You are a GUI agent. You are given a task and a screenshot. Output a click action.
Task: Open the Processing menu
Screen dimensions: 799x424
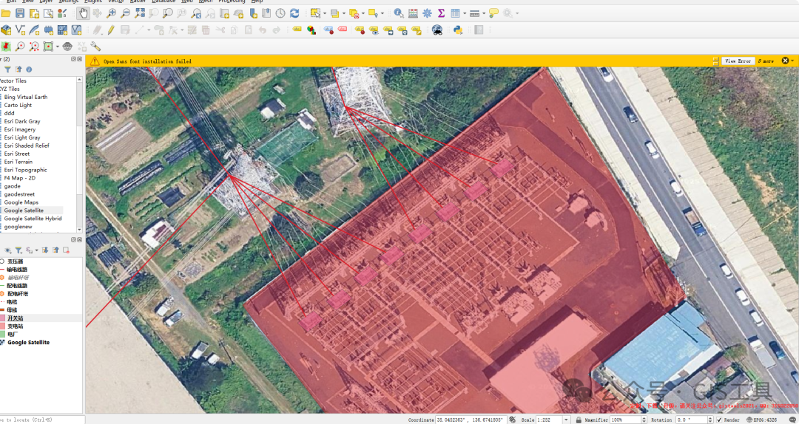click(x=232, y=1)
